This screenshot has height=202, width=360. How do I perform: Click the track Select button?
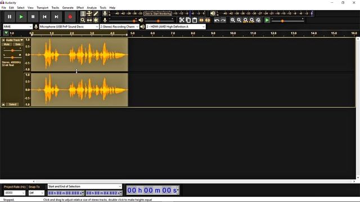(12, 104)
